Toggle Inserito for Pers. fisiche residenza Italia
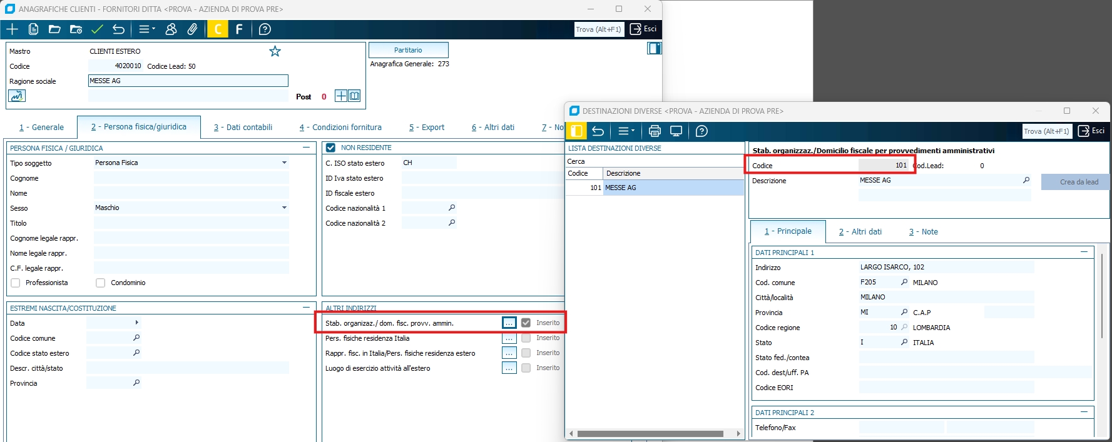 (x=526, y=338)
